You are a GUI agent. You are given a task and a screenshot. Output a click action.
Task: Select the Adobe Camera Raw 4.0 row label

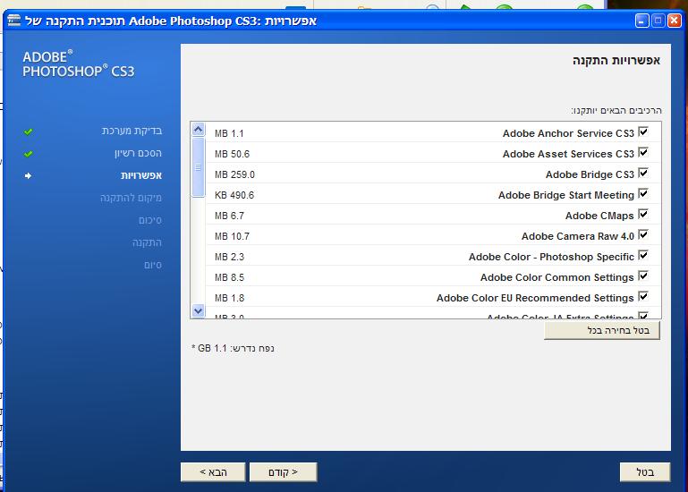pyautogui.click(x=578, y=236)
